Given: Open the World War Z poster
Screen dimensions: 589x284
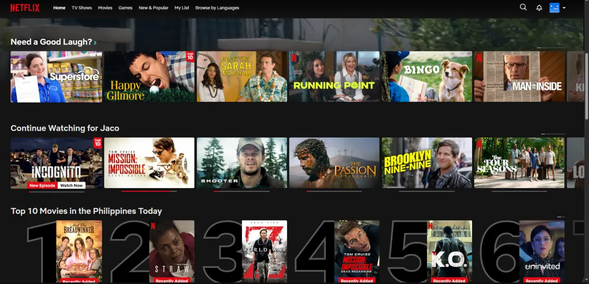Looking at the screenshot, I should click(265, 251).
